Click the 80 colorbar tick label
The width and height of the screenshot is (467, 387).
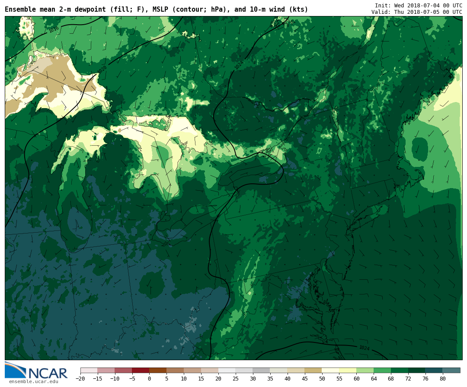coord(443,379)
